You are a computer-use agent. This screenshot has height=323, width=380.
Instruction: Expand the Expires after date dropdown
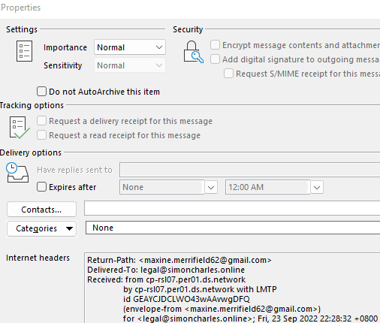tap(211, 187)
